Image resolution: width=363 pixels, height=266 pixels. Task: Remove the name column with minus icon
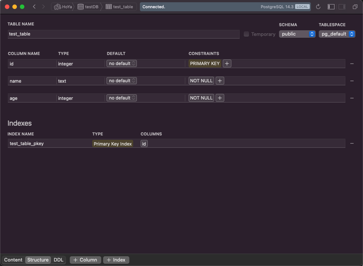(x=352, y=81)
